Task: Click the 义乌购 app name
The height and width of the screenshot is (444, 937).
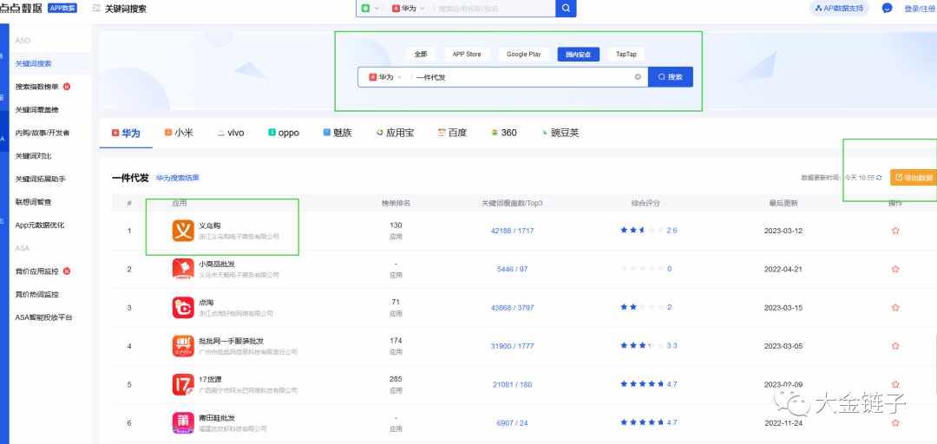Action: (x=210, y=225)
